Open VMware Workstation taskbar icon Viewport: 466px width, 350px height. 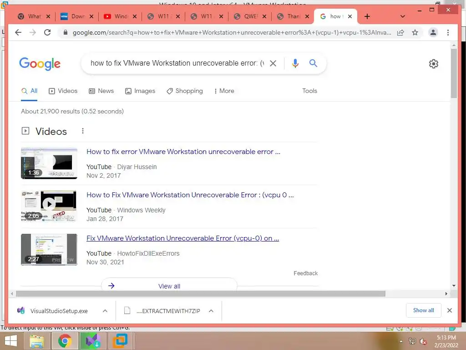[121, 341]
